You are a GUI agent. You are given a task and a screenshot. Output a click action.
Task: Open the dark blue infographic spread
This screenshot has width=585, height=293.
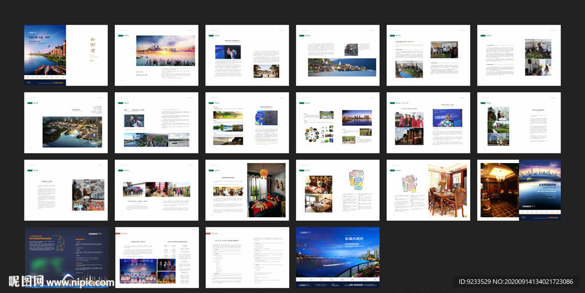click(x=66, y=257)
